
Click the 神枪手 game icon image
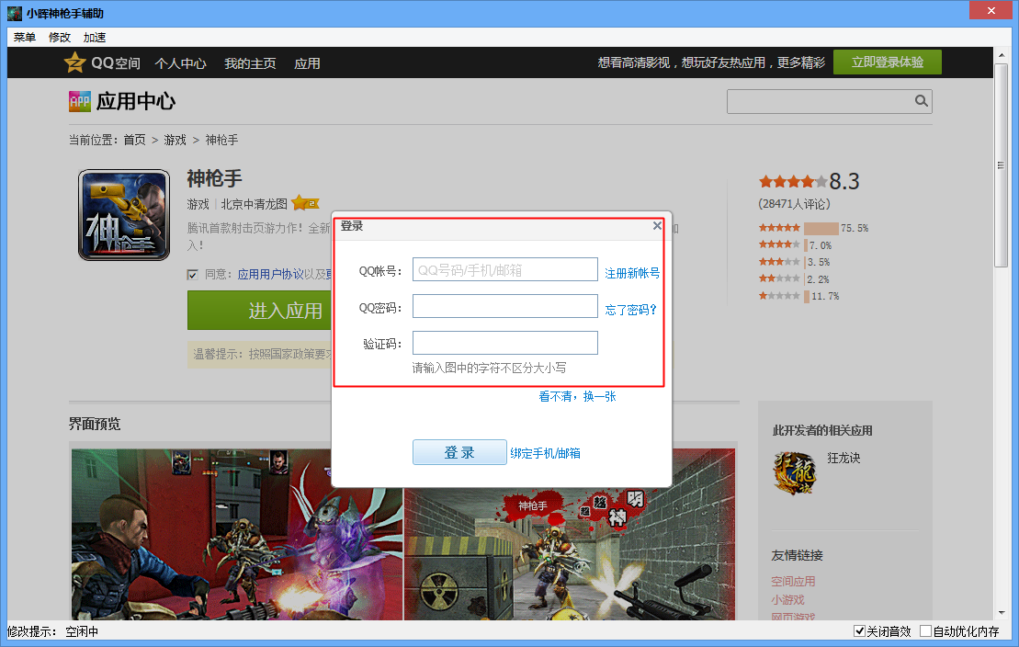coord(124,214)
